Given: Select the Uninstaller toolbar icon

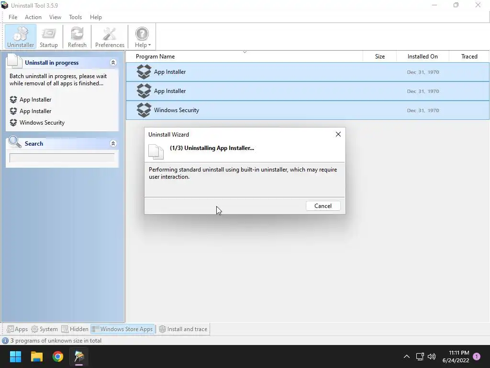Looking at the screenshot, I should point(21,37).
